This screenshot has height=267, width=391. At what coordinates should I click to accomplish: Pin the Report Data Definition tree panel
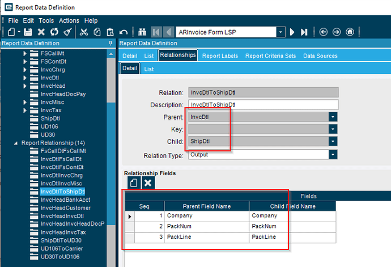(110, 43)
